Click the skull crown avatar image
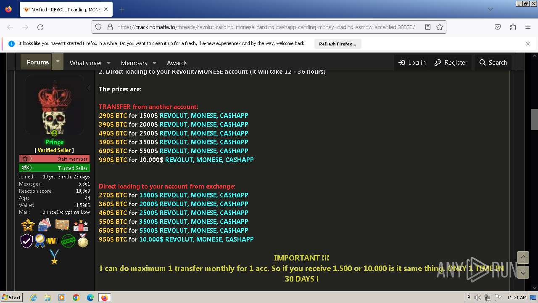Image resolution: width=538 pixels, height=303 pixels. [x=54, y=105]
